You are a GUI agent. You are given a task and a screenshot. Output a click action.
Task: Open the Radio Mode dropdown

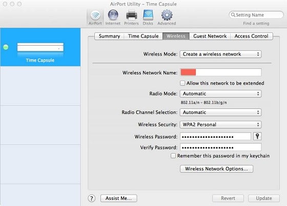tap(220, 93)
